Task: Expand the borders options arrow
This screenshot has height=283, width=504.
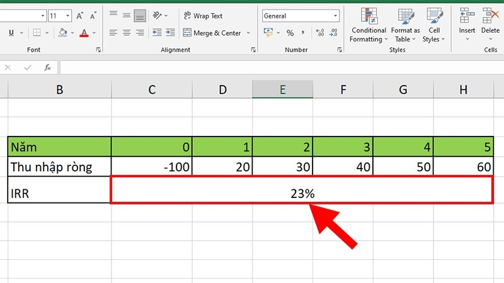Action: [47, 33]
